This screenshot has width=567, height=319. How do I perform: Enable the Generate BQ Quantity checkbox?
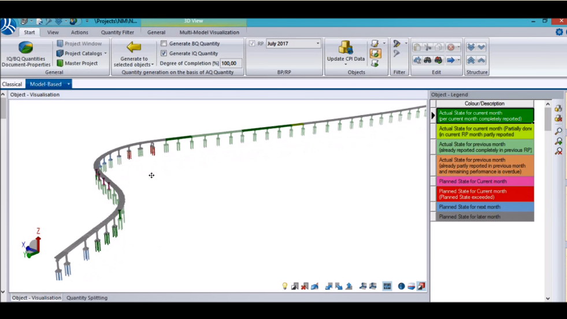click(164, 43)
